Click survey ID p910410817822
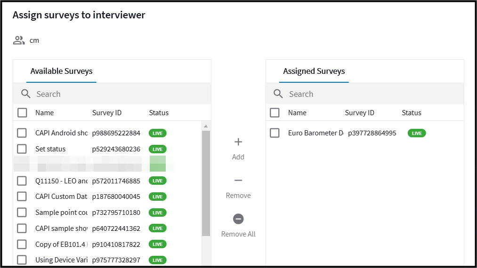Viewport: 477px width, 268px height. coord(116,244)
